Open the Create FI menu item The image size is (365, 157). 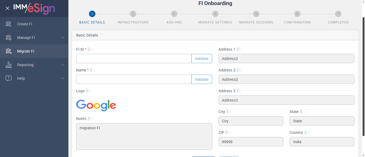click(25, 24)
